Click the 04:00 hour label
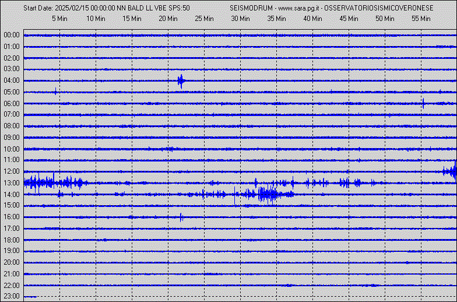457x302 pixels. (12, 80)
